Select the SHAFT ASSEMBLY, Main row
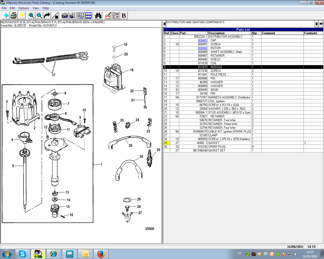 pos(243,52)
